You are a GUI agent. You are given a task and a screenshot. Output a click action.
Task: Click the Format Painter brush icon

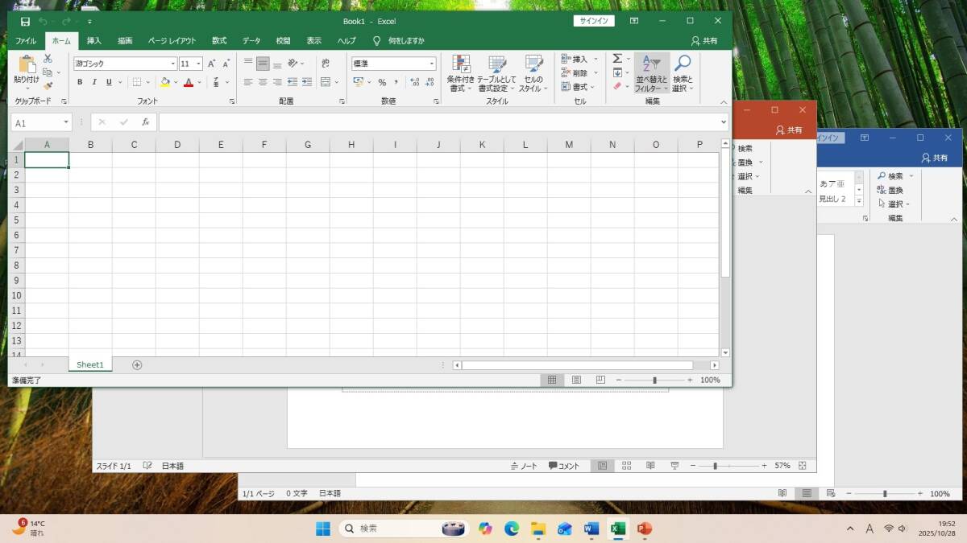48,86
